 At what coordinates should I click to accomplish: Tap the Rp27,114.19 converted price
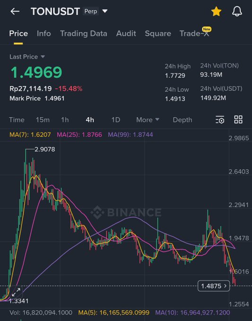31,89
